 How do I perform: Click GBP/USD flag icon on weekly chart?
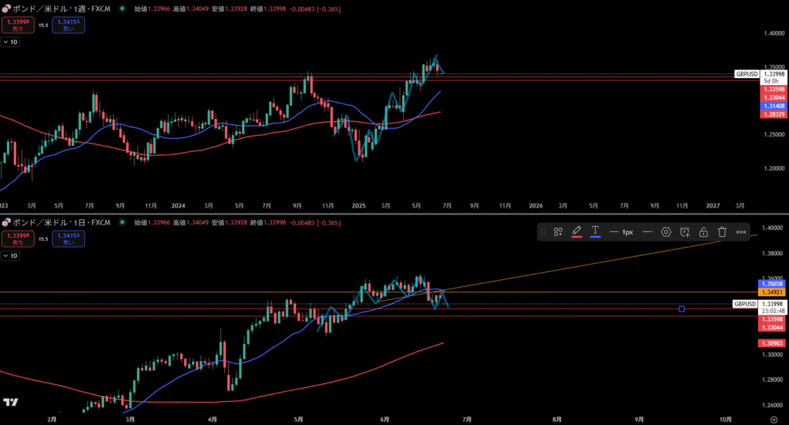(6, 9)
